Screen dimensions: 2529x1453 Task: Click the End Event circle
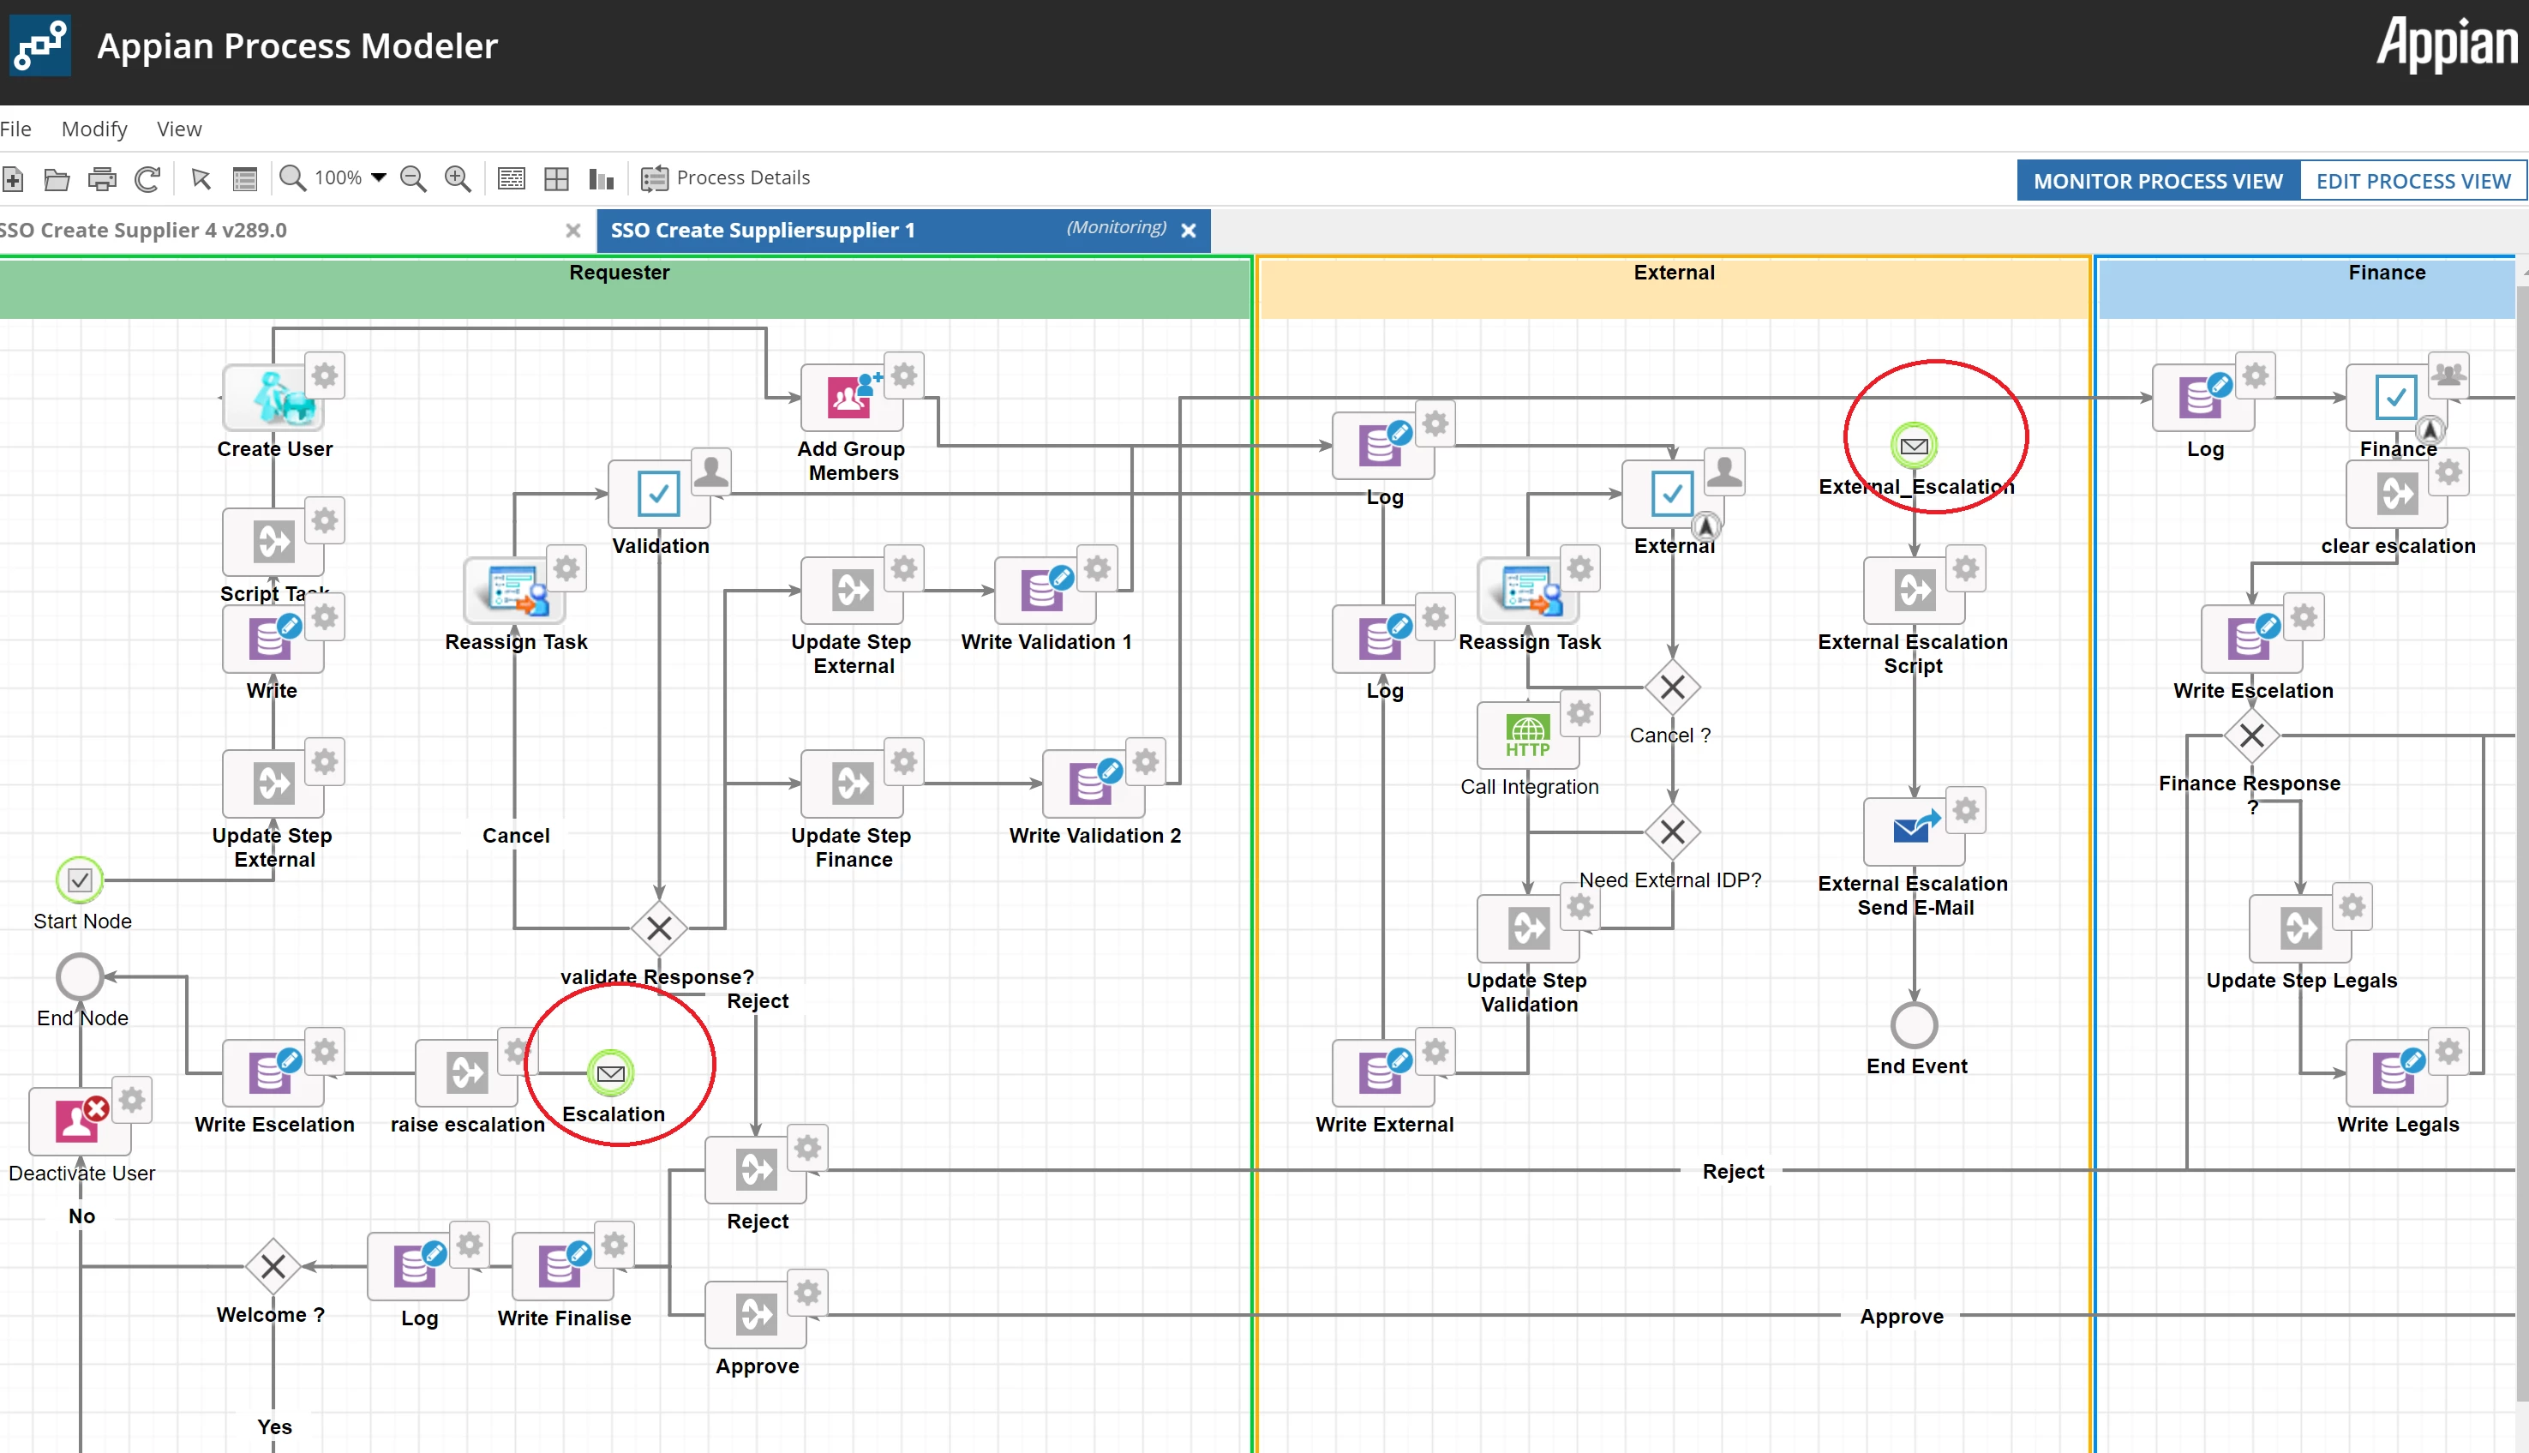pos(1915,1025)
